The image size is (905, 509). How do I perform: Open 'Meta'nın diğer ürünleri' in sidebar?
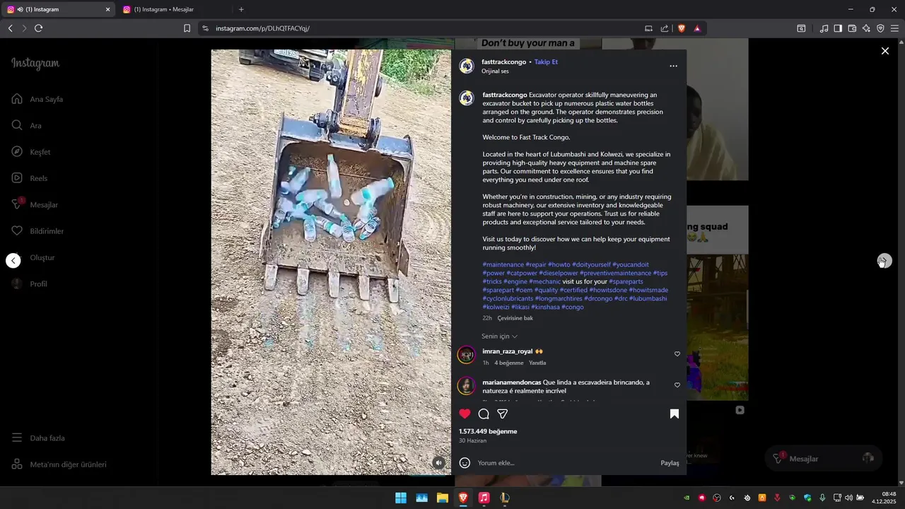point(59,464)
